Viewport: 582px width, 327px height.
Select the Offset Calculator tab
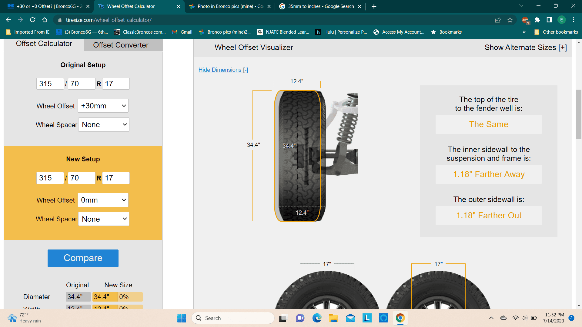[x=44, y=44]
